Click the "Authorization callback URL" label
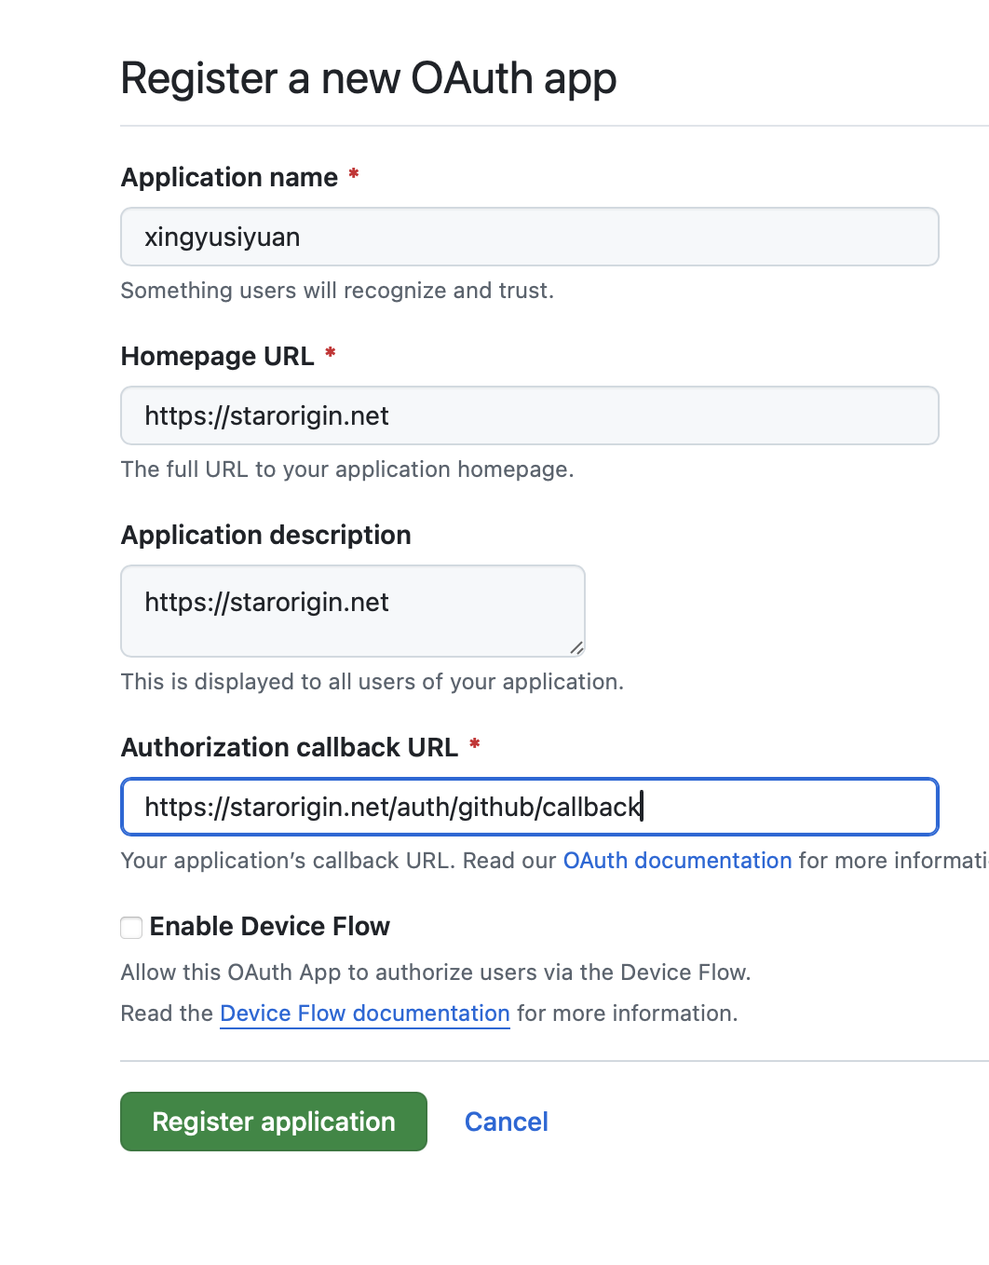Screen dimensions: 989x1265 [x=289, y=747]
